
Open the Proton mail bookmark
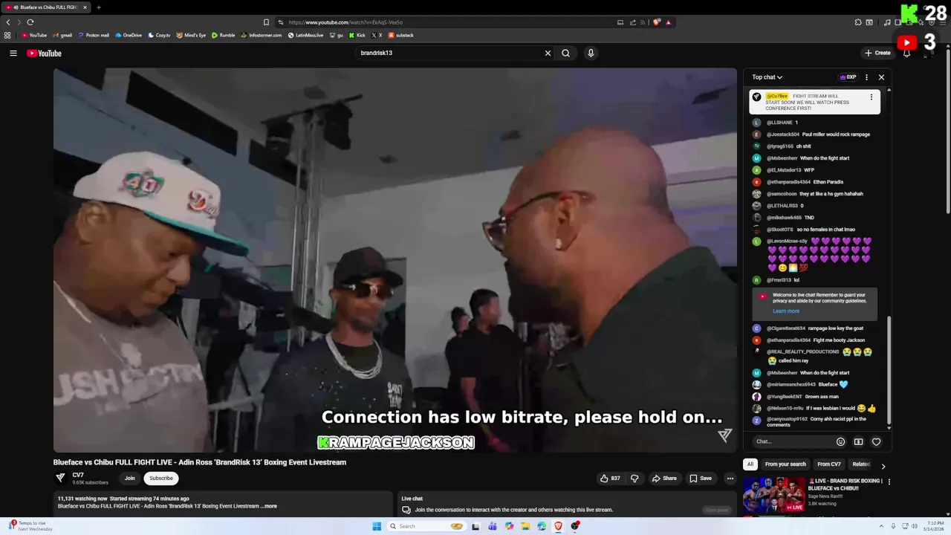[93, 35]
